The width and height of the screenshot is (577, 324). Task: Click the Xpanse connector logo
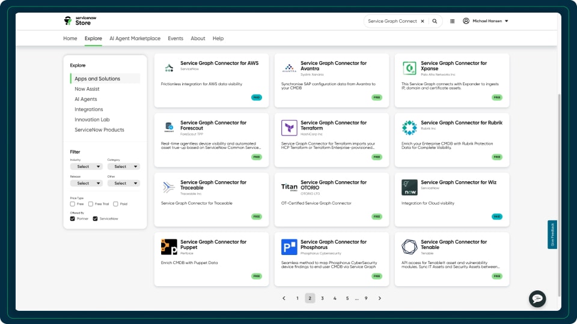[x=409, y=68]
